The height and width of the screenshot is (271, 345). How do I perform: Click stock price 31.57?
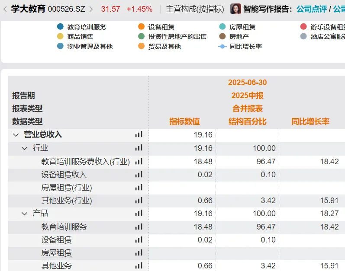tap(110, 9)
